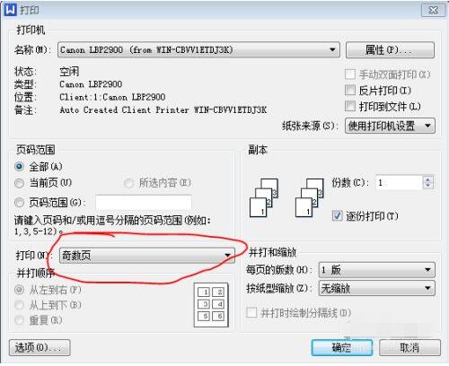This screenshot has width=449, height=366.
Task: Click the WPS Writer icon in title bar
Action: [x=10, y=10]
